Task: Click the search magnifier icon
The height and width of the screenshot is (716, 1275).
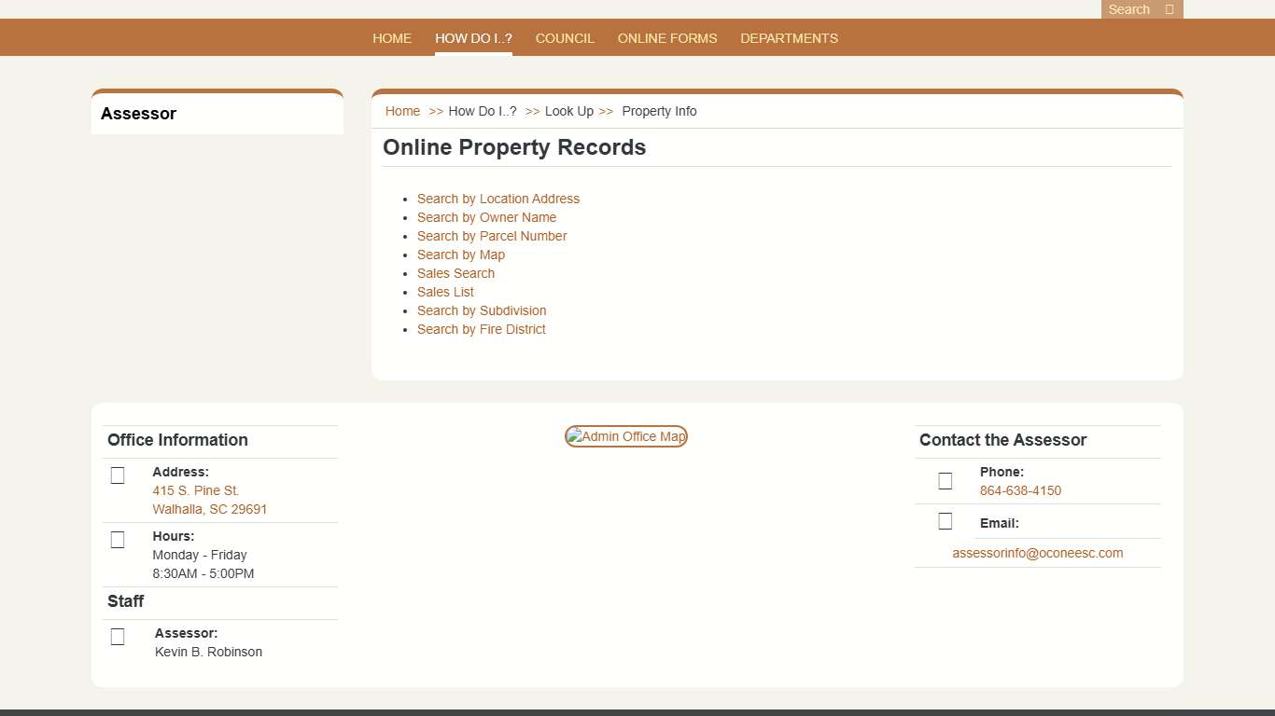Action: (x=1168, y=9)
